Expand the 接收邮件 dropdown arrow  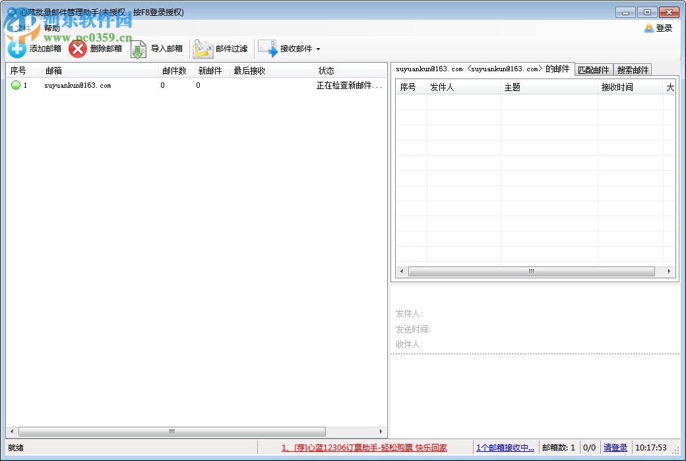[x=318, y=49]
